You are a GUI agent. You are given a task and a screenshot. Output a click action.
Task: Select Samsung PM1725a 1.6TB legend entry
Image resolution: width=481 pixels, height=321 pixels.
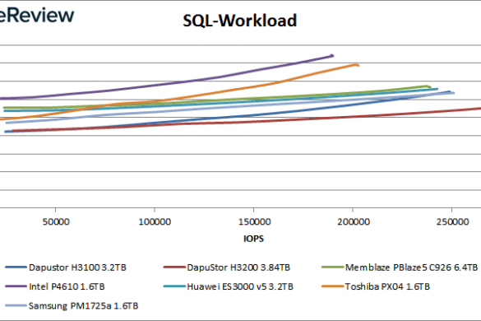72,306
